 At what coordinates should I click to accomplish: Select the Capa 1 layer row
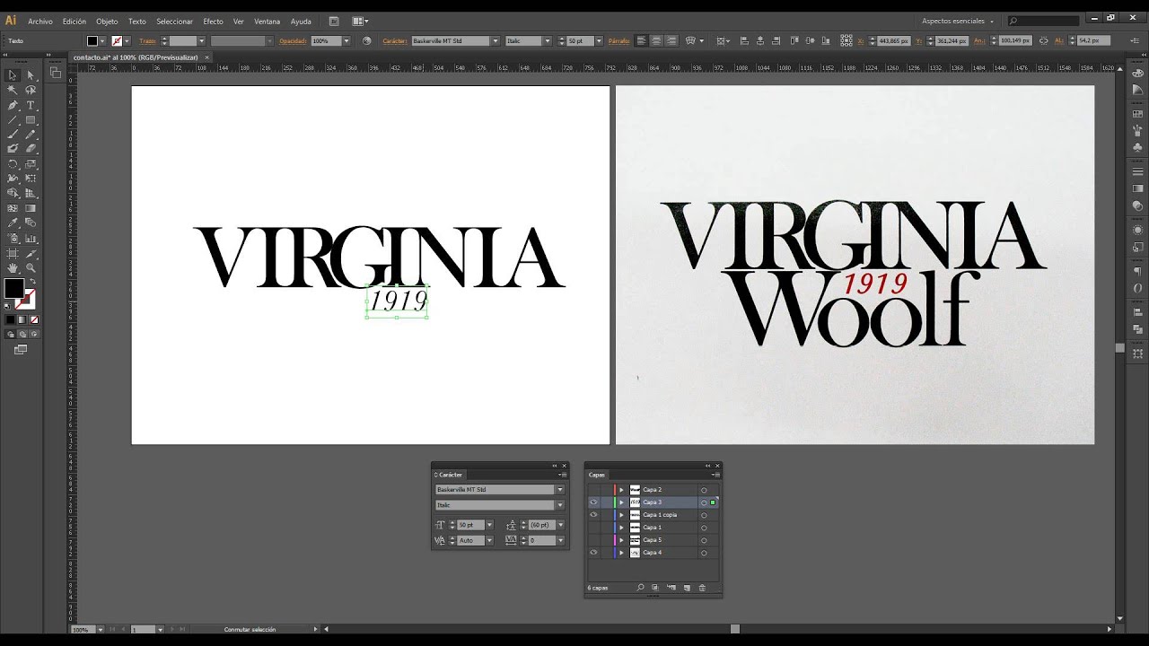click(653, 528)
